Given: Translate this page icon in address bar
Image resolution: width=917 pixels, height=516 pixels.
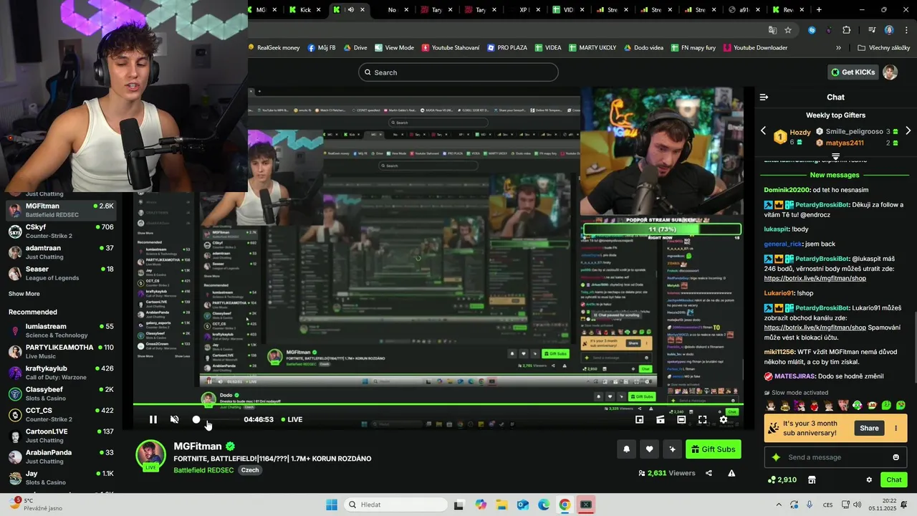Looking at the screenshot, I should point(772,30).
